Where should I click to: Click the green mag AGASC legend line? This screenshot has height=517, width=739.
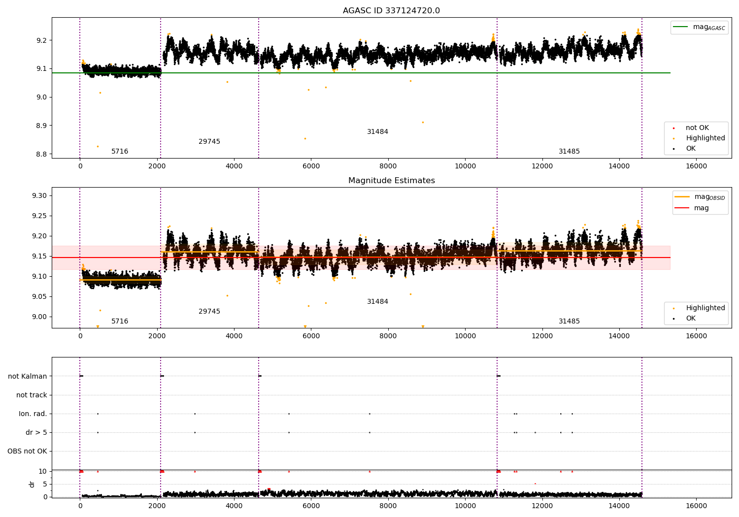(x=680, y=27)
